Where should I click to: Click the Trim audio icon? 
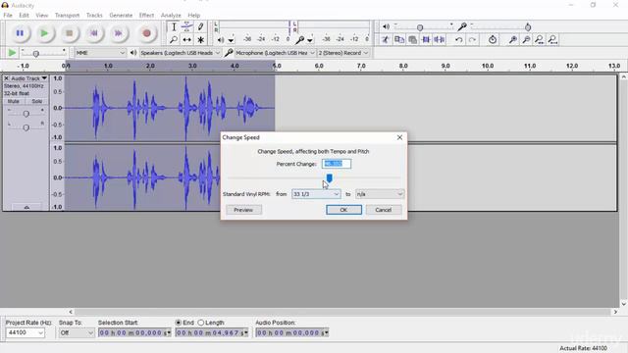(426, 39)
